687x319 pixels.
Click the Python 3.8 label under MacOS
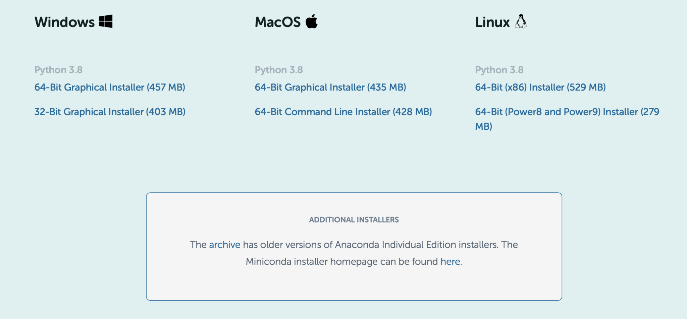tap(279, 70)
